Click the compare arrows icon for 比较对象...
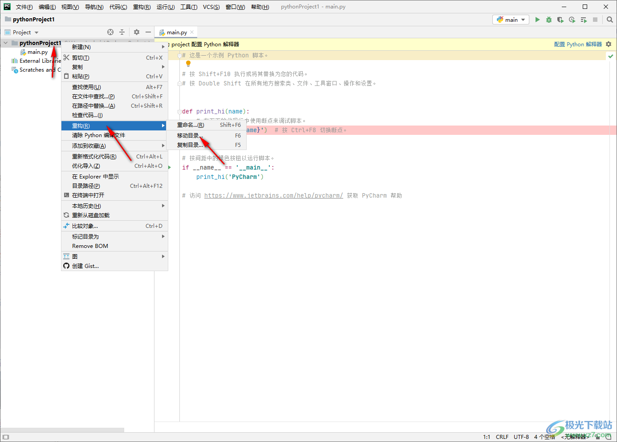The image size is (617, 442). 66,226
